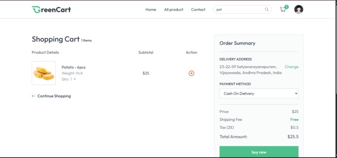Click the 'Potato - 6pcs' product name
The image size is (337, 158).
(x=74, y=67)
